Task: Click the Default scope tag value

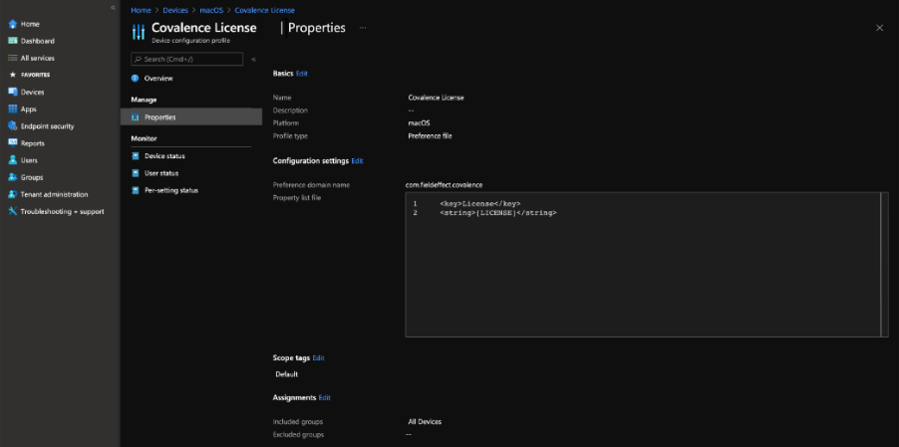Action: [x=287, y=374]
